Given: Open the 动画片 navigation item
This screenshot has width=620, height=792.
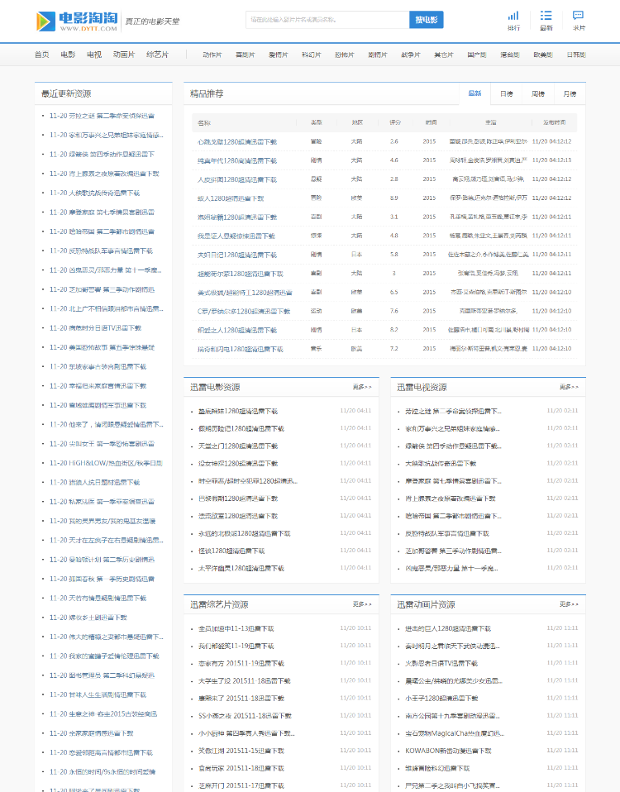Looking at the screenshot, I should click(124, 55).
